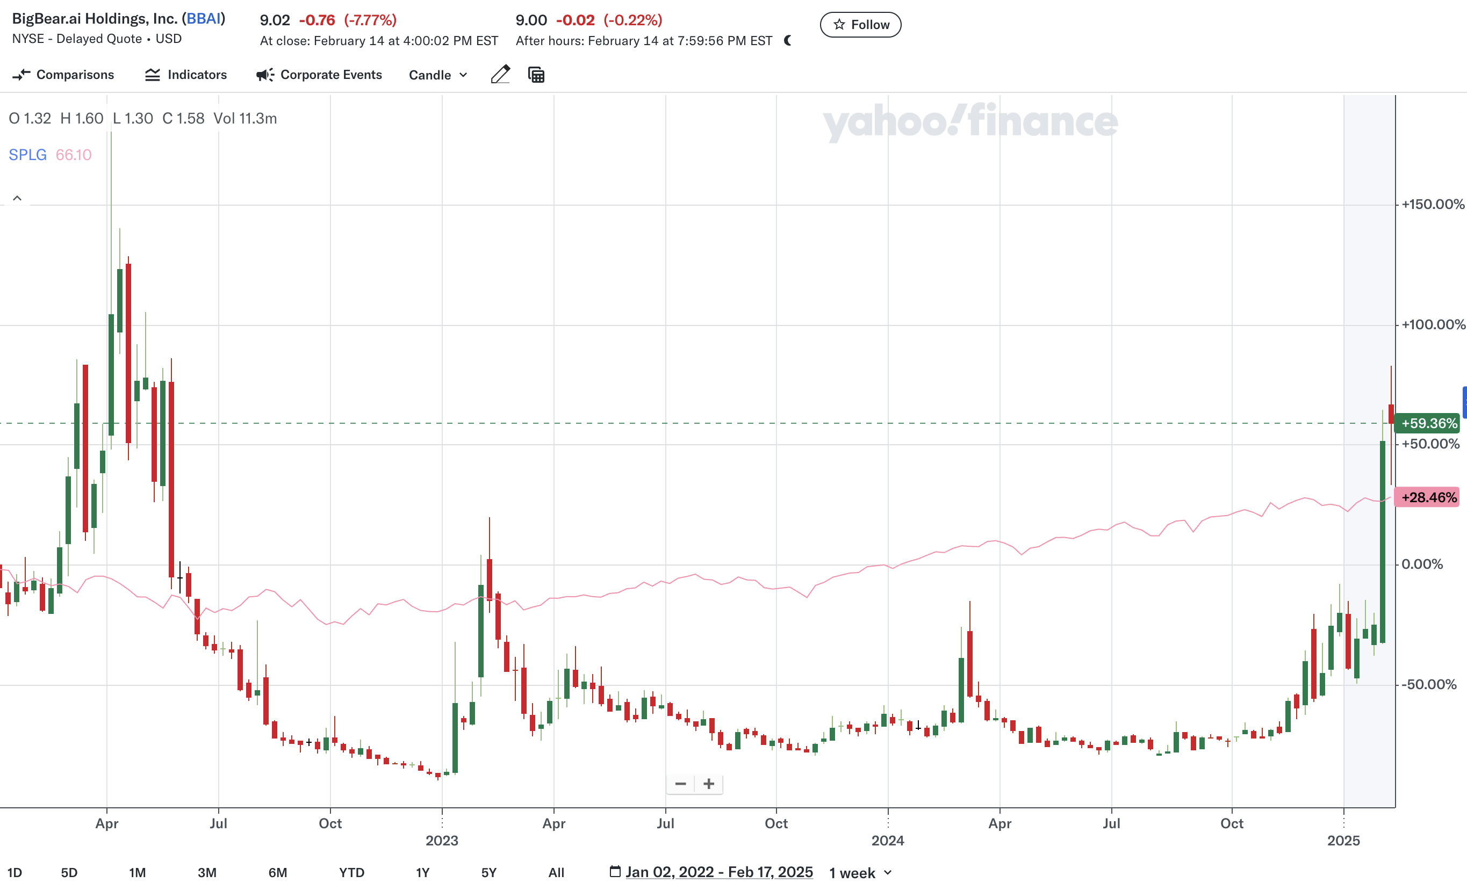This screenshot has height=883, width=1467.
Task: Click the Indicators chart icon
Action: point(153,74)
